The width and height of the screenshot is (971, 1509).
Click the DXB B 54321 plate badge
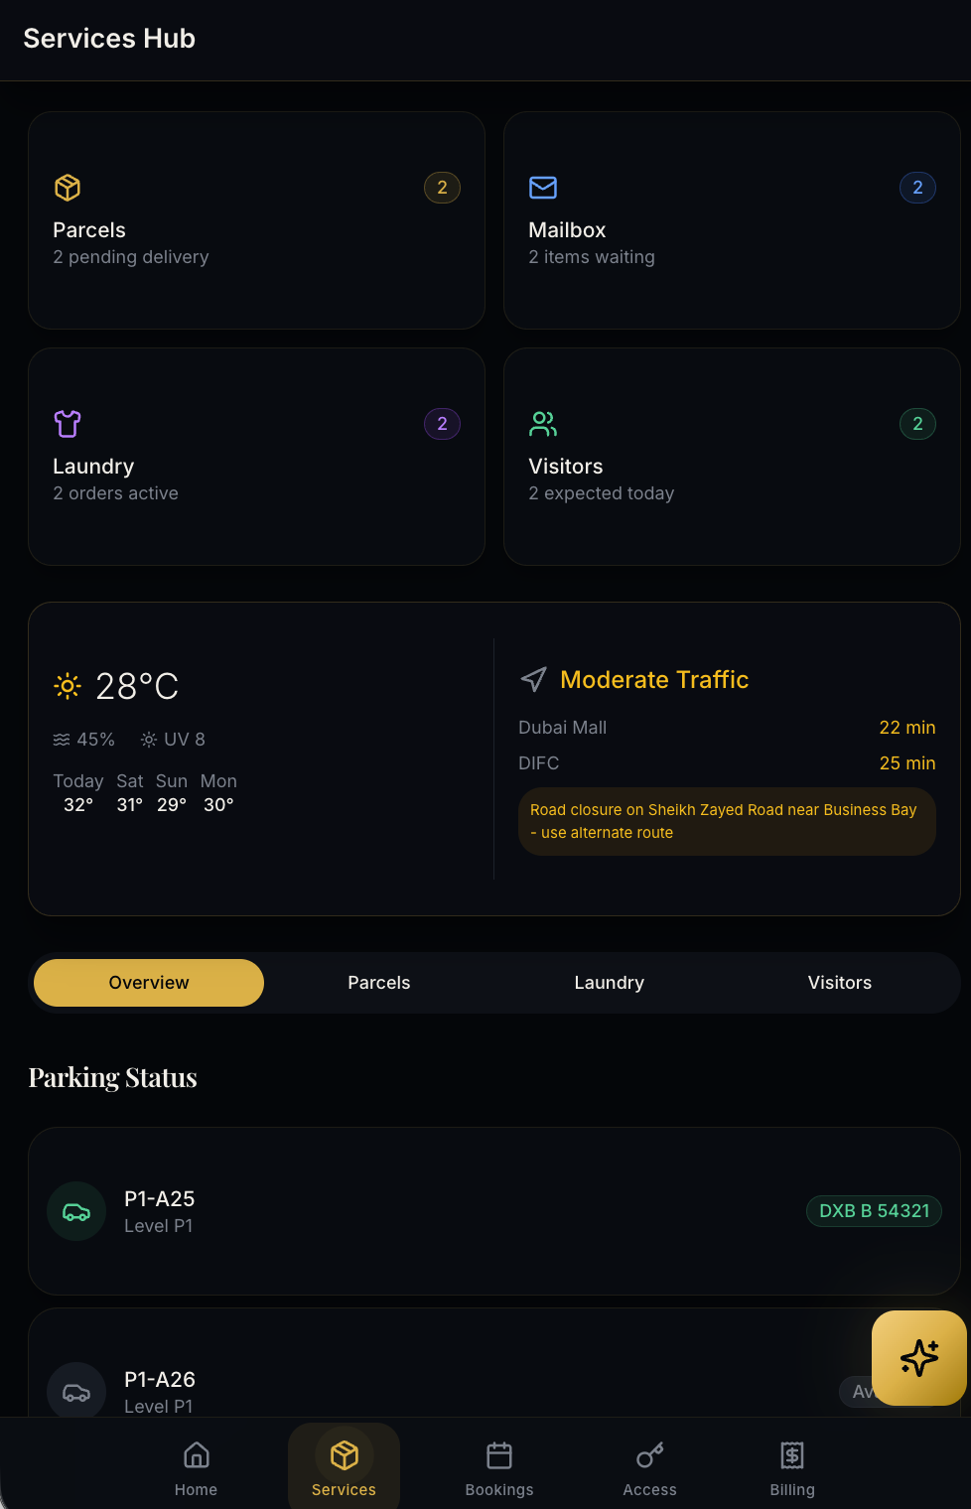click(874, 1211)
